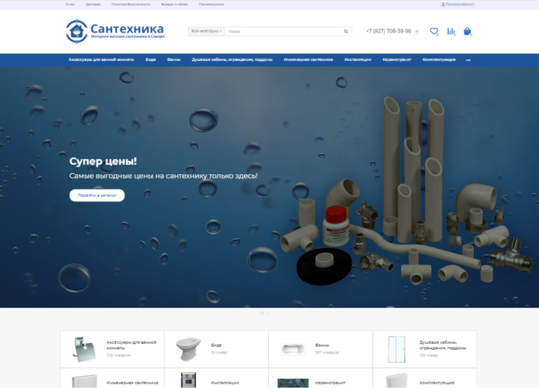Open the Керамогранит navigation menu item
The height and width of the screenshot is (388, 539).
[x=396, y=60]
